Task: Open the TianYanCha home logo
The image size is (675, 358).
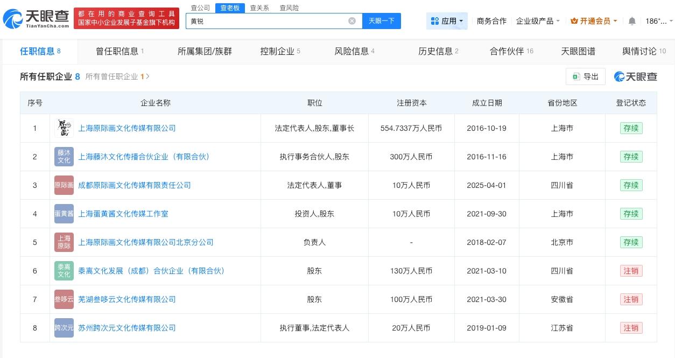Action: (x=36, y=19)
